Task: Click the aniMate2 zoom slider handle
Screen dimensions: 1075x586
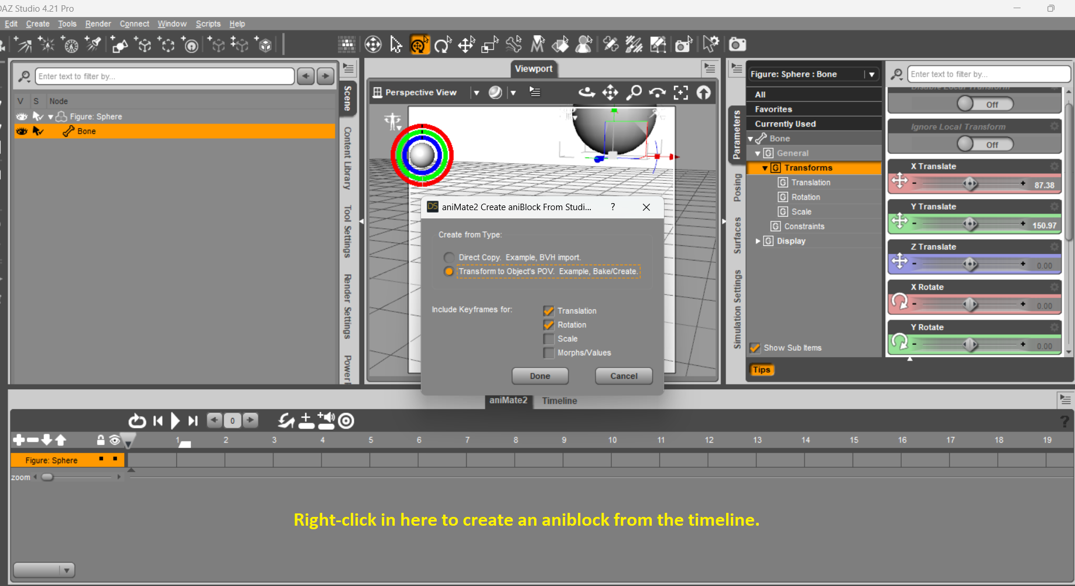Action: 47,477
